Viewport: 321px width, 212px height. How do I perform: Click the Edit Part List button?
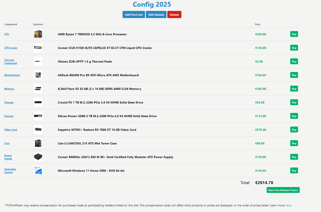tap(134, 15)
